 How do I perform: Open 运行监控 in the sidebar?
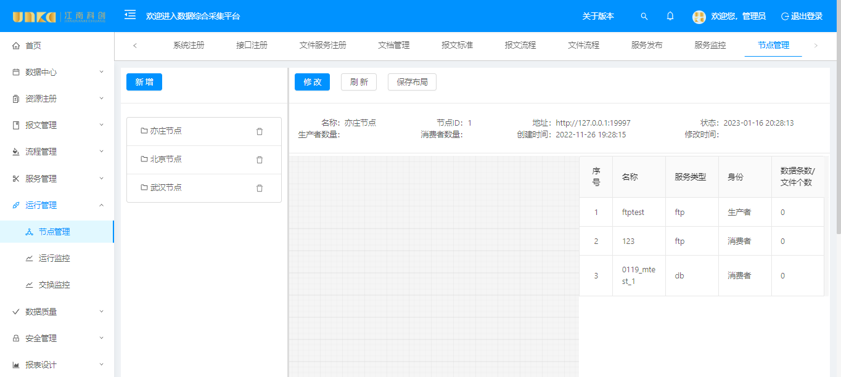pyautogui.click(x=54, y=258)
